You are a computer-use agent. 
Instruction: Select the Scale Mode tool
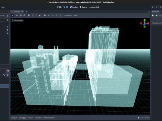24,15
